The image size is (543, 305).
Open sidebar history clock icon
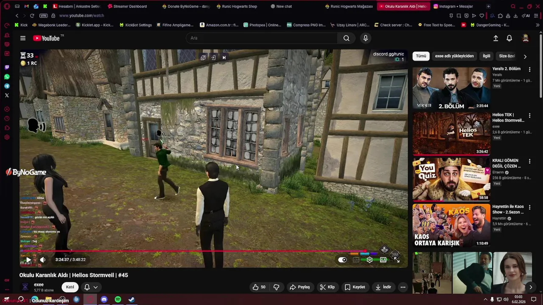7,119
